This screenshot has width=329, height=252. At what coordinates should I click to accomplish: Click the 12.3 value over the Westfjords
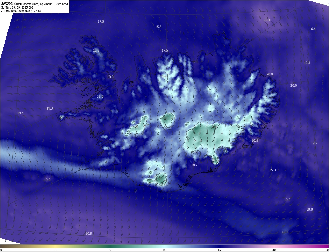point(96,51)
